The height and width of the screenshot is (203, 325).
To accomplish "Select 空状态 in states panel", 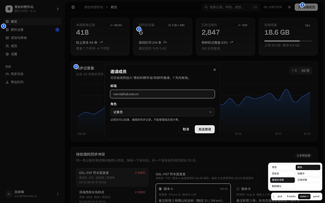I will click(282, 173).
